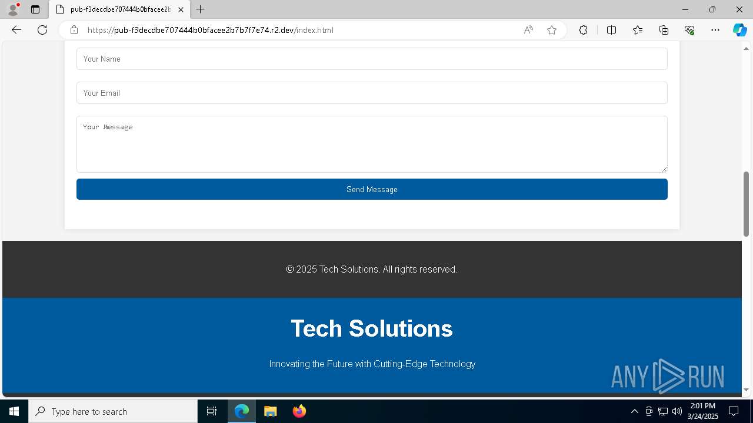The image size is (753, 423).
Task: Open the notification center
Action: point(734,411)
